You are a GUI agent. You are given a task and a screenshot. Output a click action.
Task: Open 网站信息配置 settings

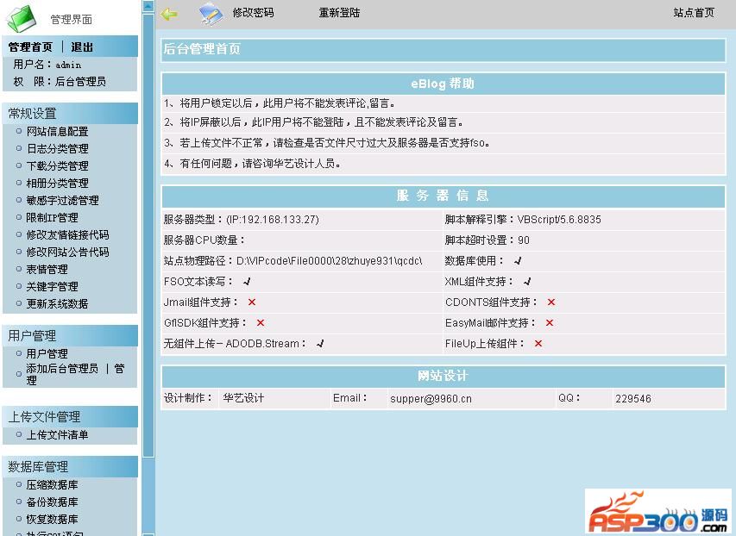click(x=57, y=131)
